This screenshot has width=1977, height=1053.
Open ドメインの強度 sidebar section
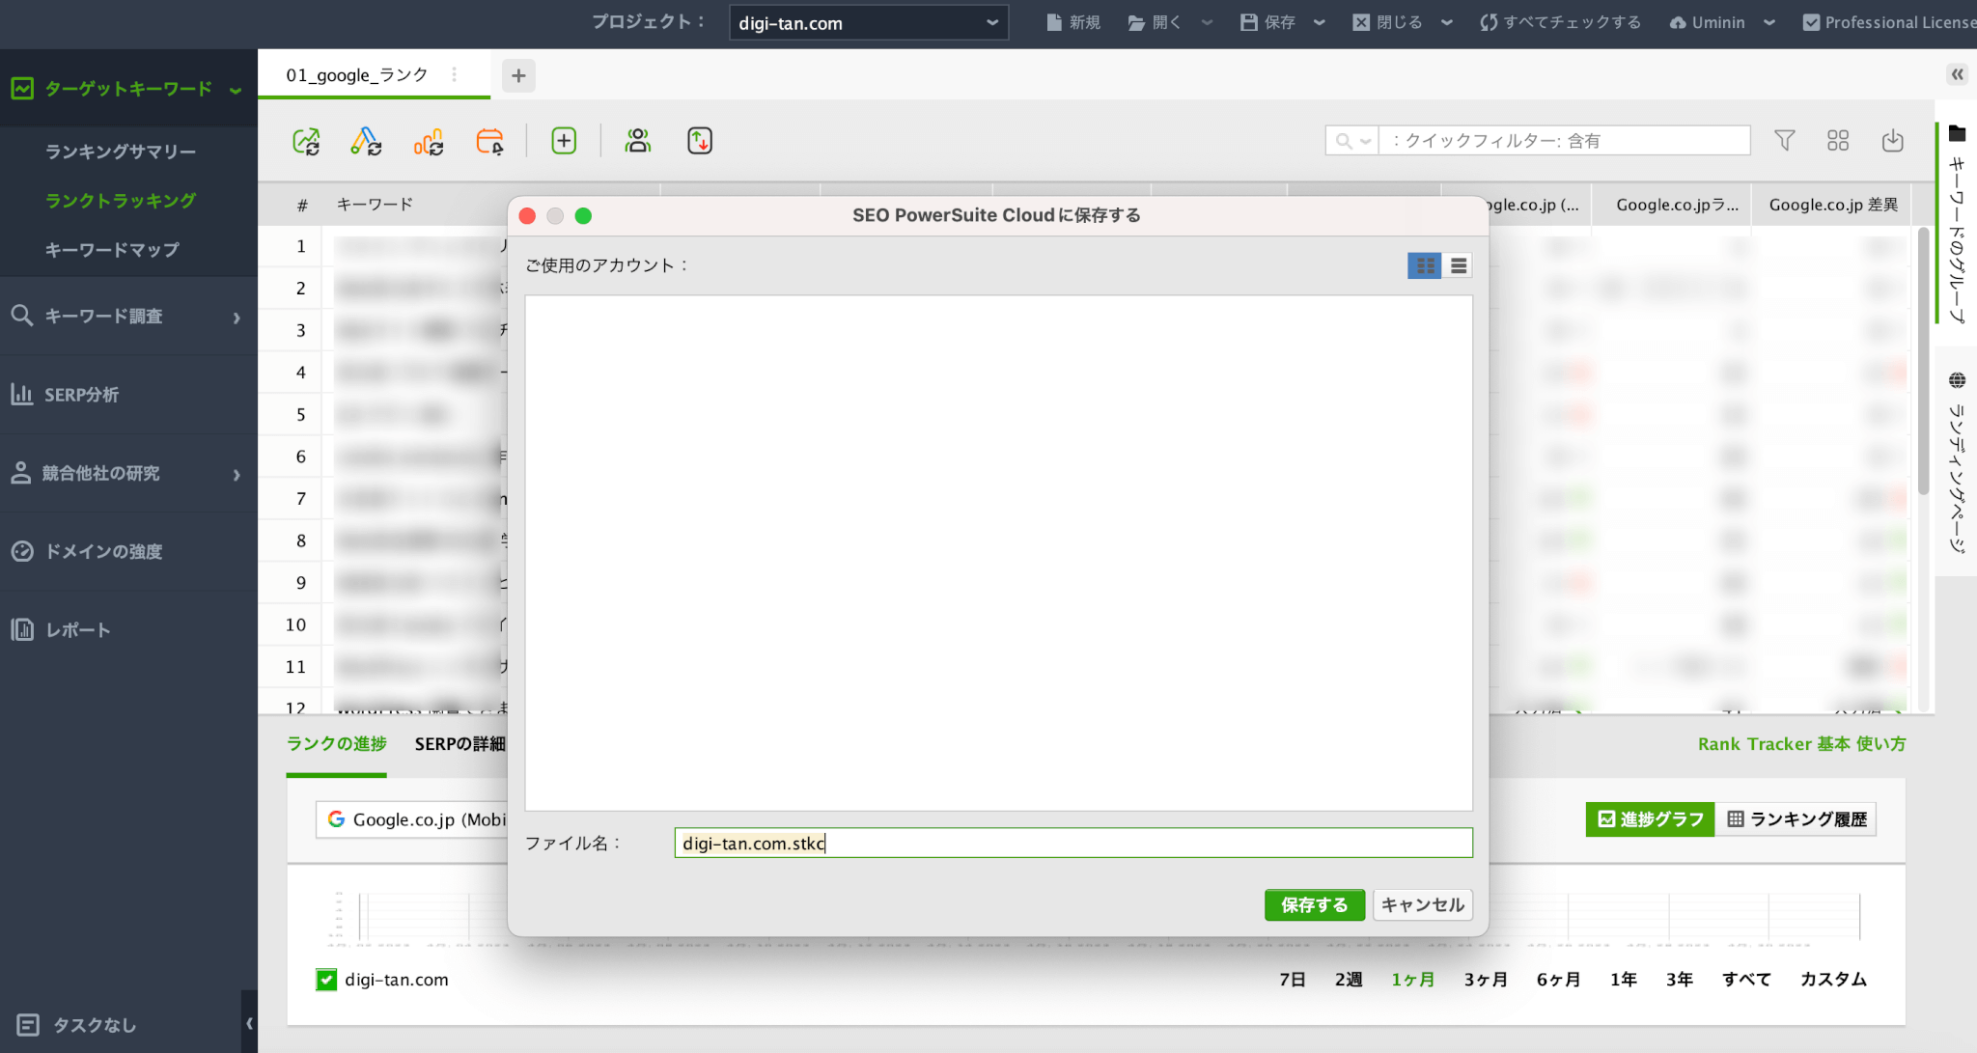click(x=128, y=551)
